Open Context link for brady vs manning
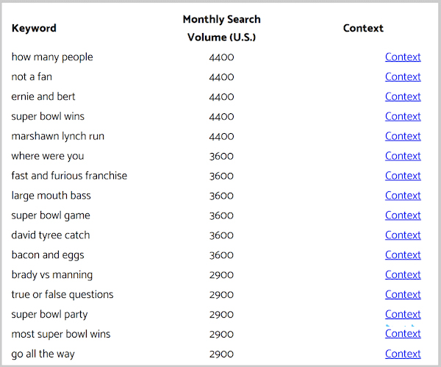The width and height of the screenshot is (441, 367). (403, 274)
